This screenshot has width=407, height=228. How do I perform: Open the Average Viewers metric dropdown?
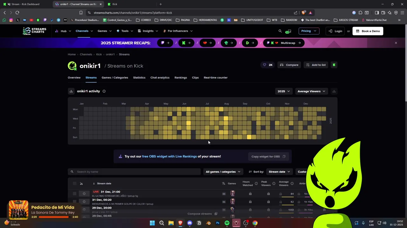311,91
